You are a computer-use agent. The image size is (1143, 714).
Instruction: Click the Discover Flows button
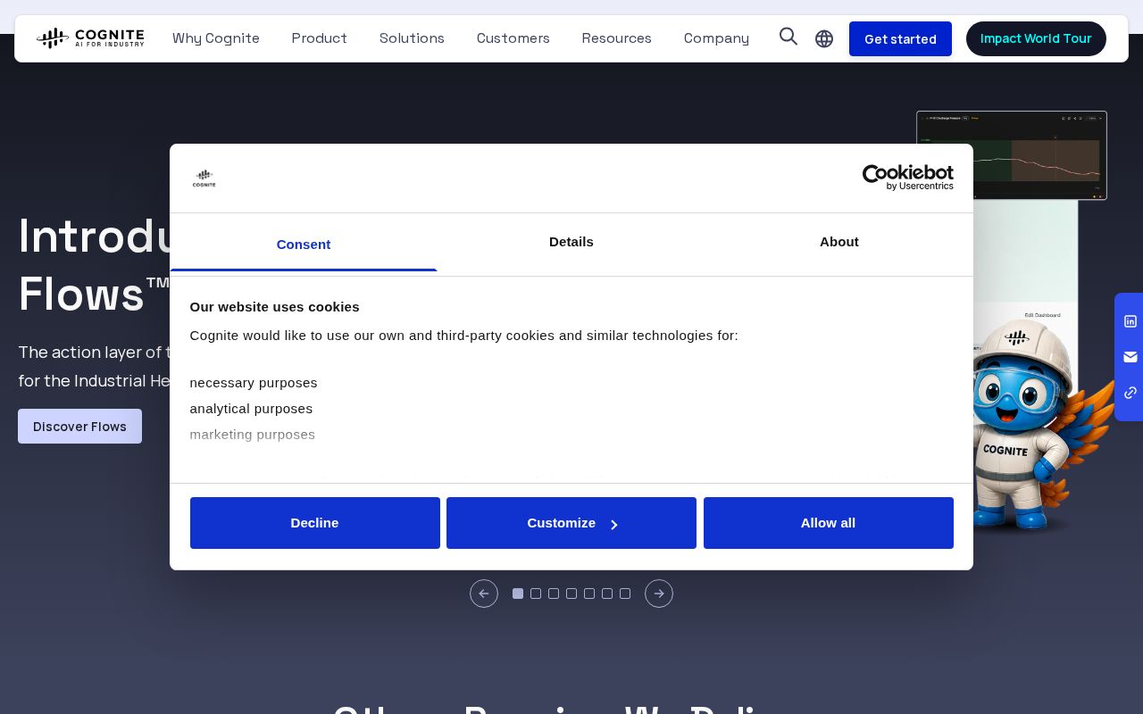79,427
